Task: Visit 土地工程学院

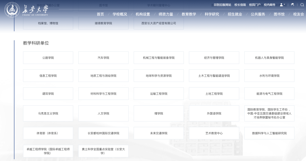Action: coord(214,94)
